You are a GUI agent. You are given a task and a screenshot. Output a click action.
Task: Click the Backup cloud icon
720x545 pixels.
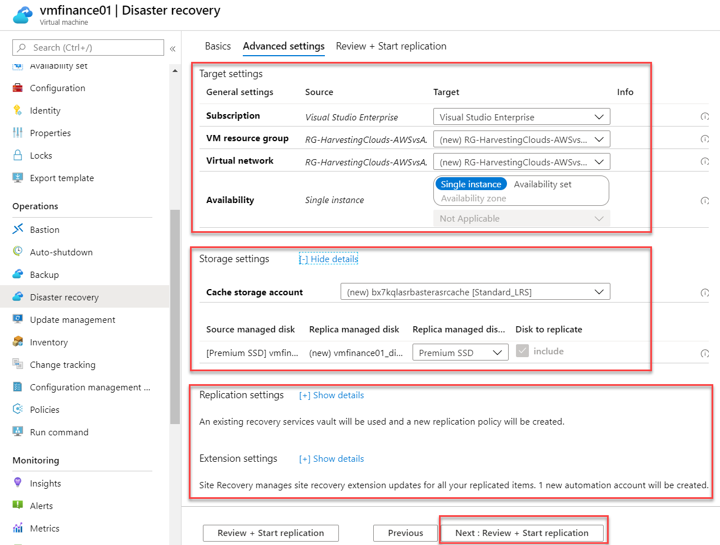18,274
